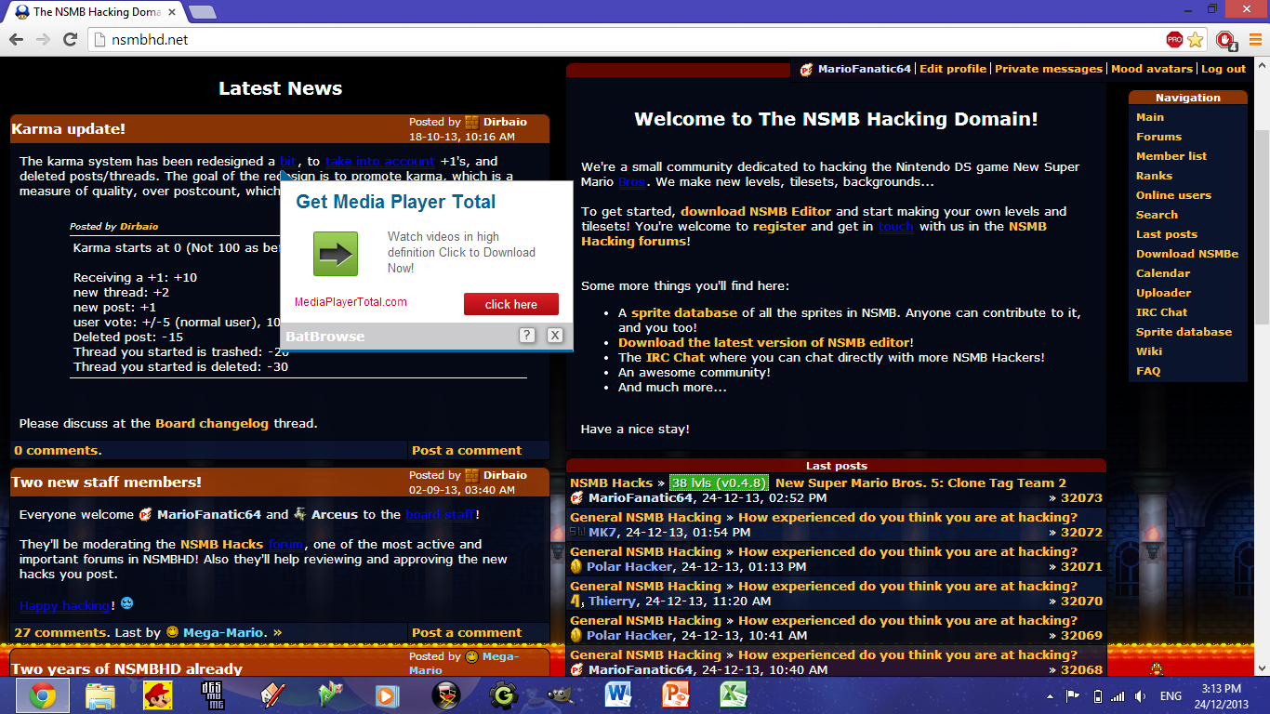Open Wiki in Navigation
1270x714 pixels.
coord(1149,351)
